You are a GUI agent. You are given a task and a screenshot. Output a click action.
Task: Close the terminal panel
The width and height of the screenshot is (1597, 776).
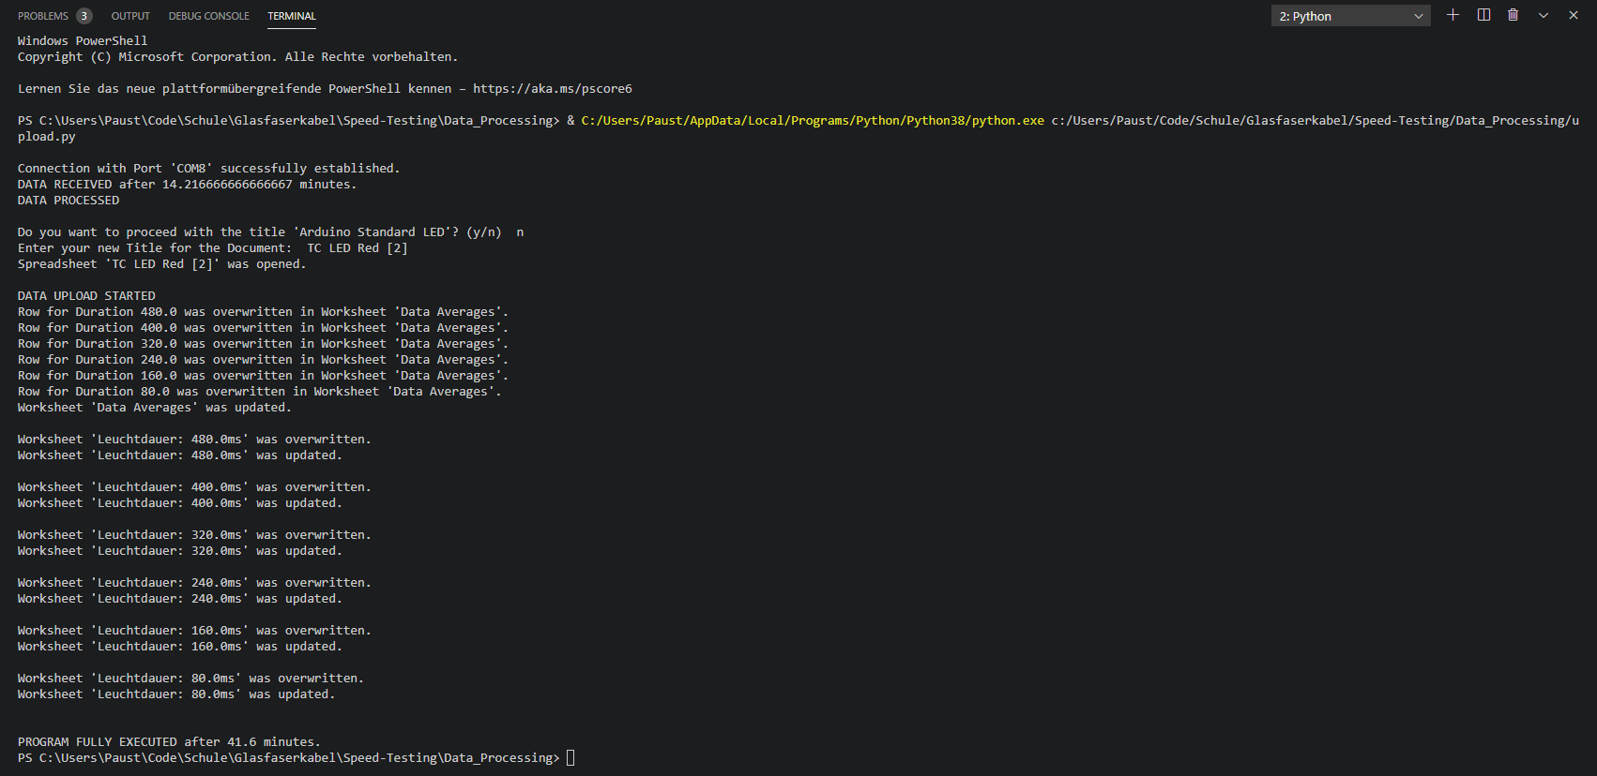click(1574, 15)
